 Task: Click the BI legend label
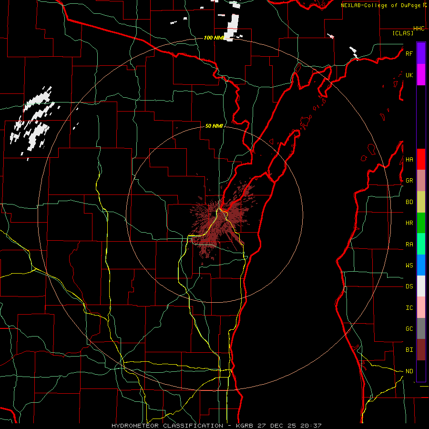(409, 350)
